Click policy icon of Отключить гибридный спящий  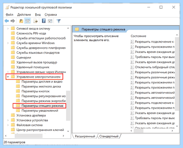pos(132,67)
